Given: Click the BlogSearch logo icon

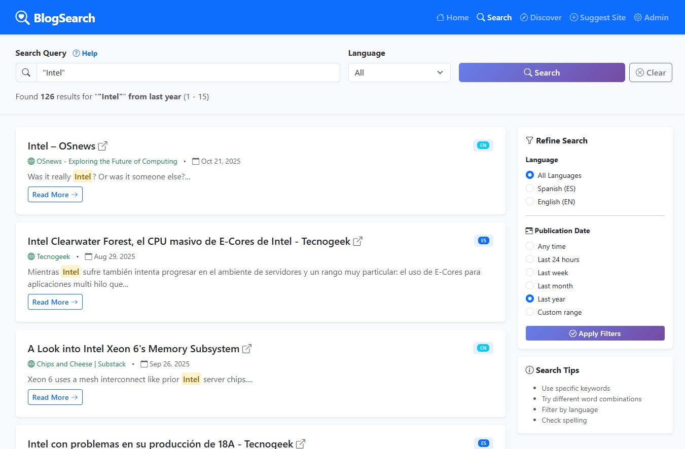Looking at the screenshot, I should [x=23, y=18].
